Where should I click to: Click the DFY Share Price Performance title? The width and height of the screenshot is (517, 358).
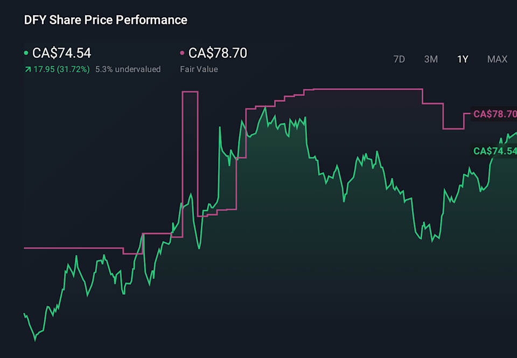106,20
